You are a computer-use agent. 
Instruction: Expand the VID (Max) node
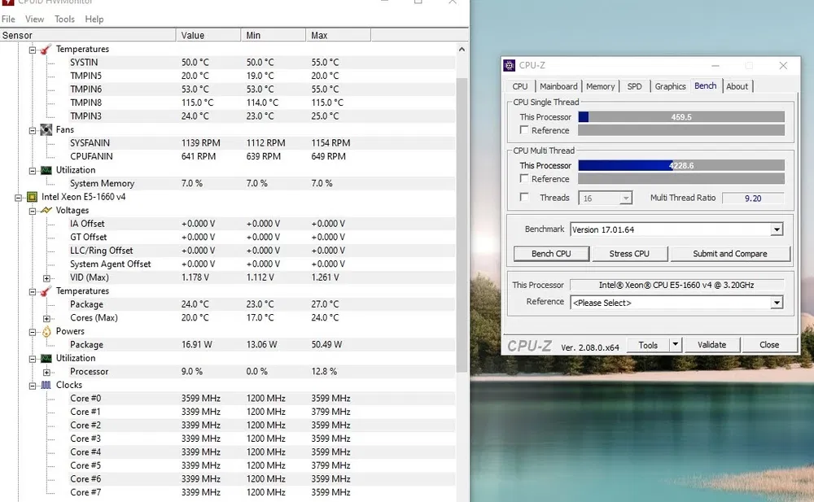[46, 278]
